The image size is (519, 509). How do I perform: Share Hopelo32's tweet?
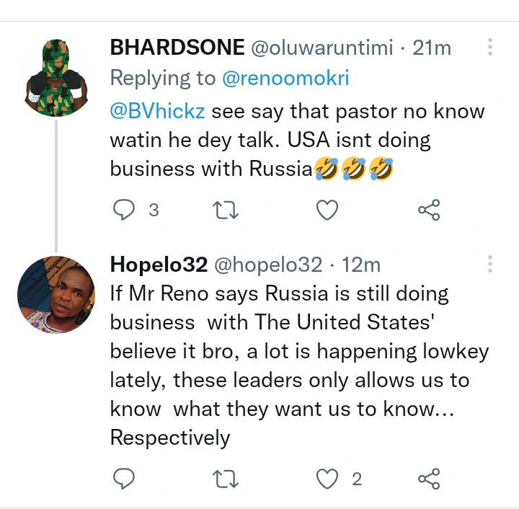coord(429,479)
